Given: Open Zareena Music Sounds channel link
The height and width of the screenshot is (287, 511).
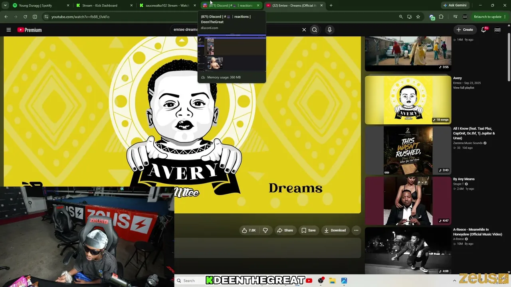Looking at the screenshot, I should coord(468,143).
